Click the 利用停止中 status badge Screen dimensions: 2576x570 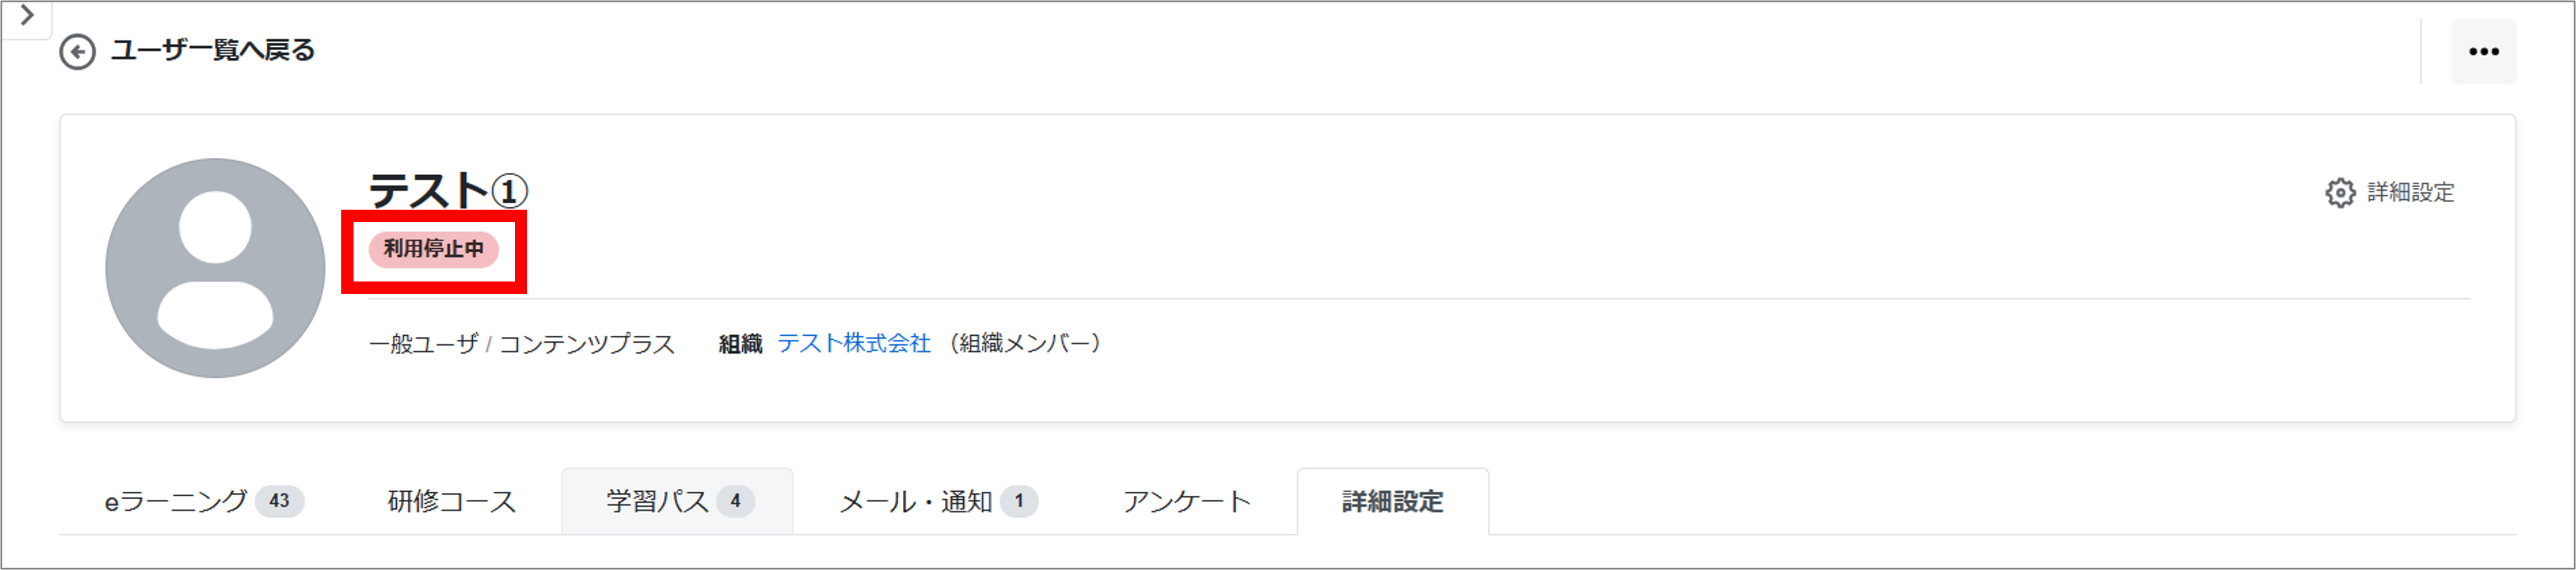coord(433,249)
